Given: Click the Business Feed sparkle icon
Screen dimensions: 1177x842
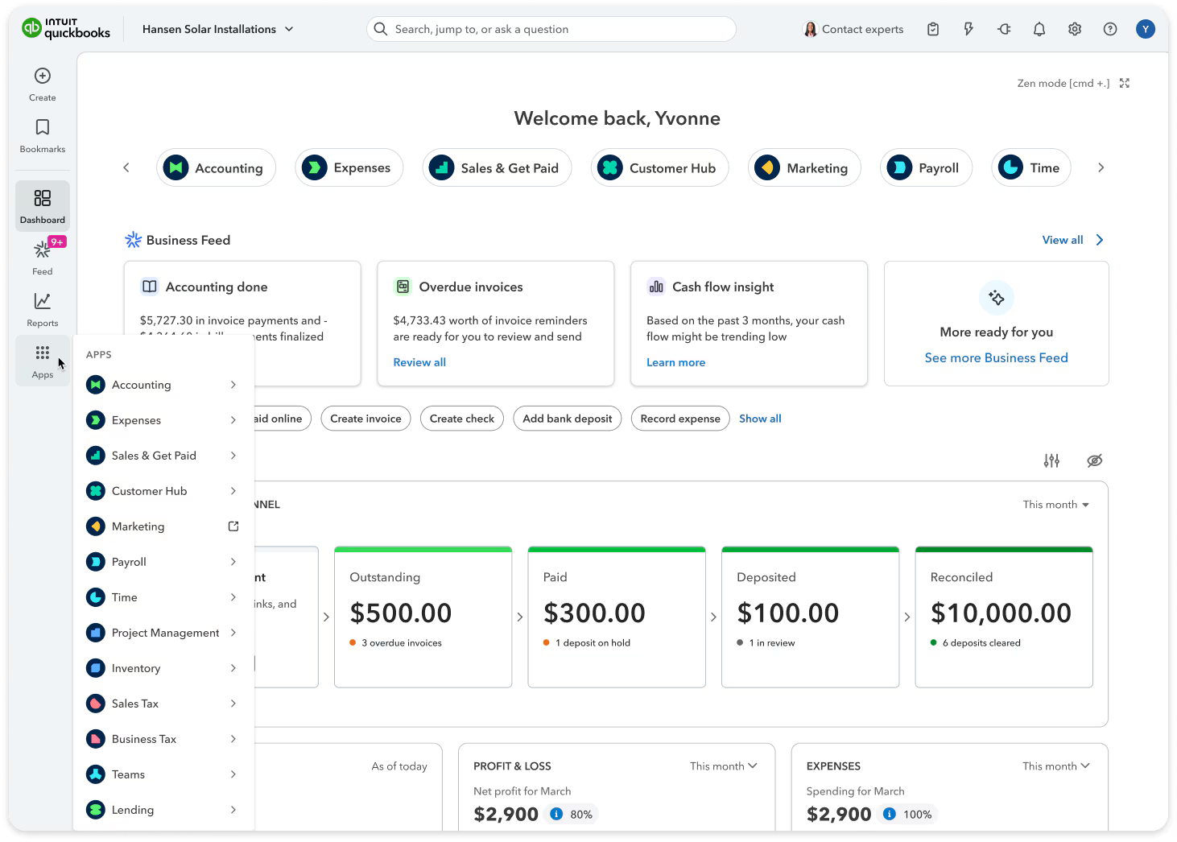Looking at the screenshot, I should [133, 240].
